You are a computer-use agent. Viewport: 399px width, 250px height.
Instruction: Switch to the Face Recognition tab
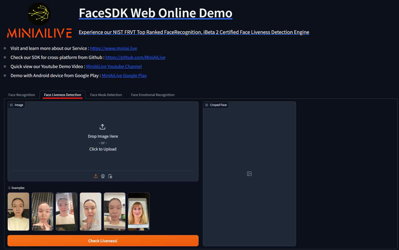[22, 95]
